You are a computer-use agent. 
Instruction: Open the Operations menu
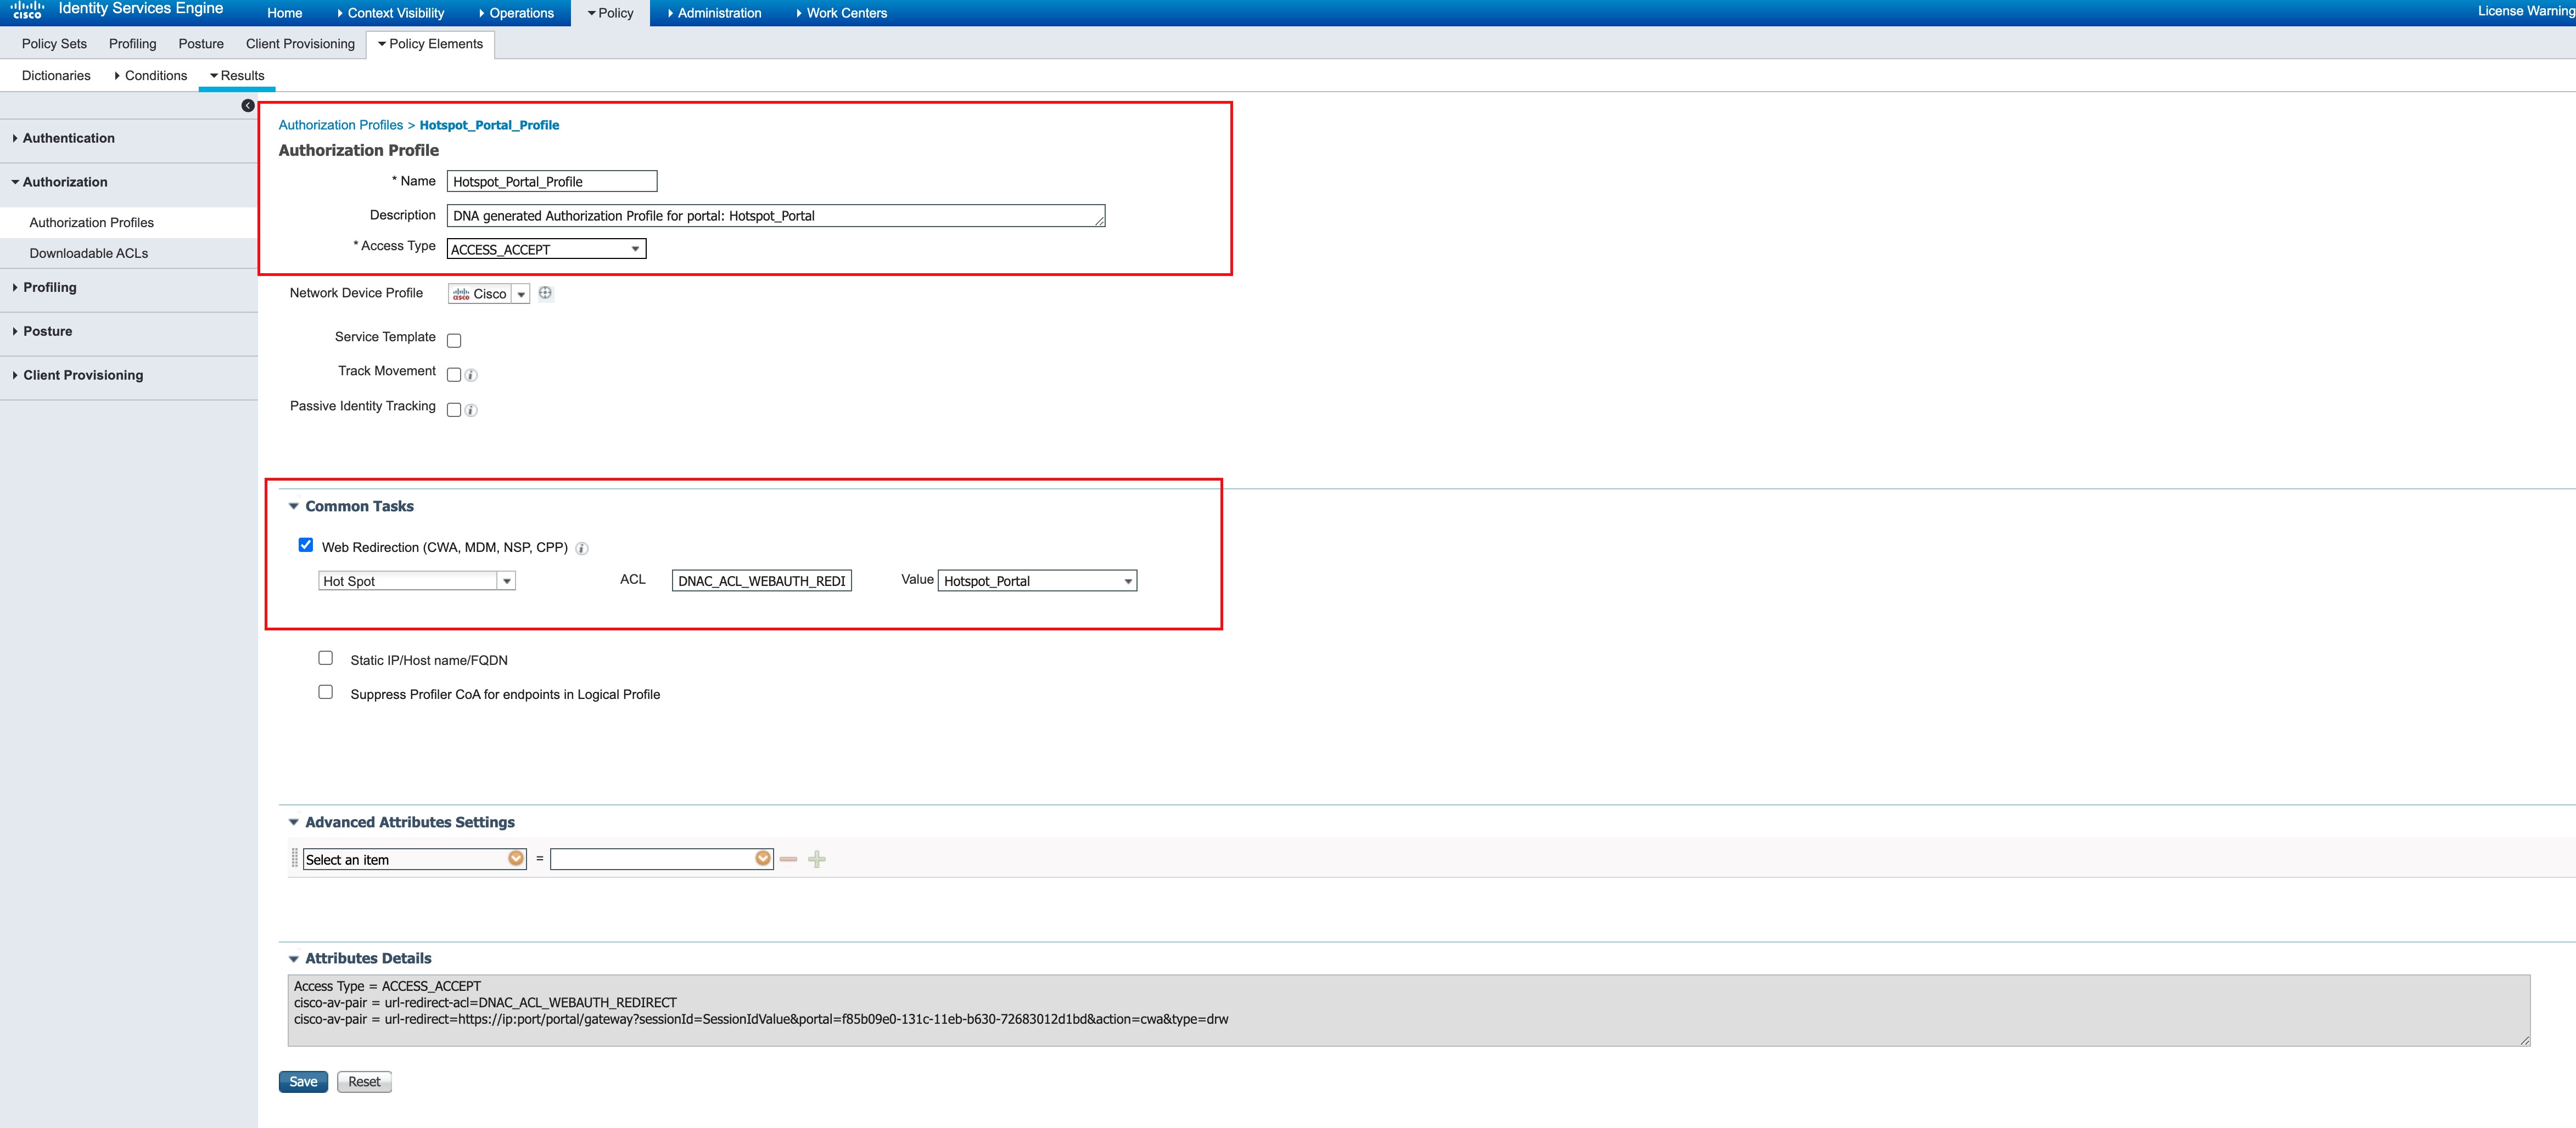(x=516, y=13)
